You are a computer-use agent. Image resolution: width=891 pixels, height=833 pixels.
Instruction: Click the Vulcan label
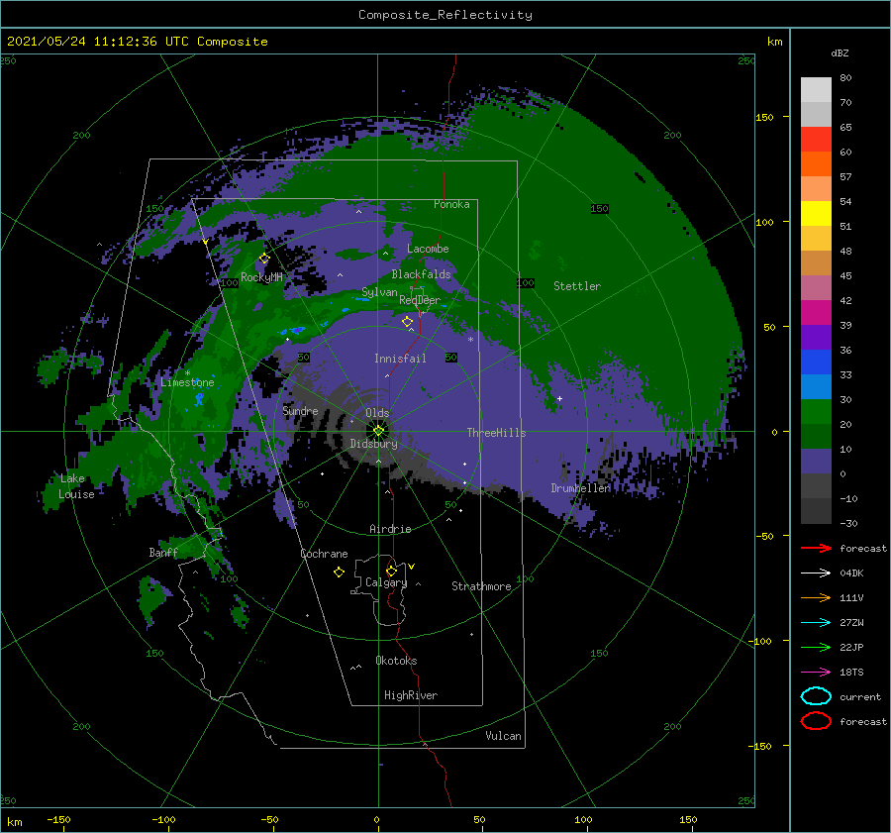[x=504, y=736]
